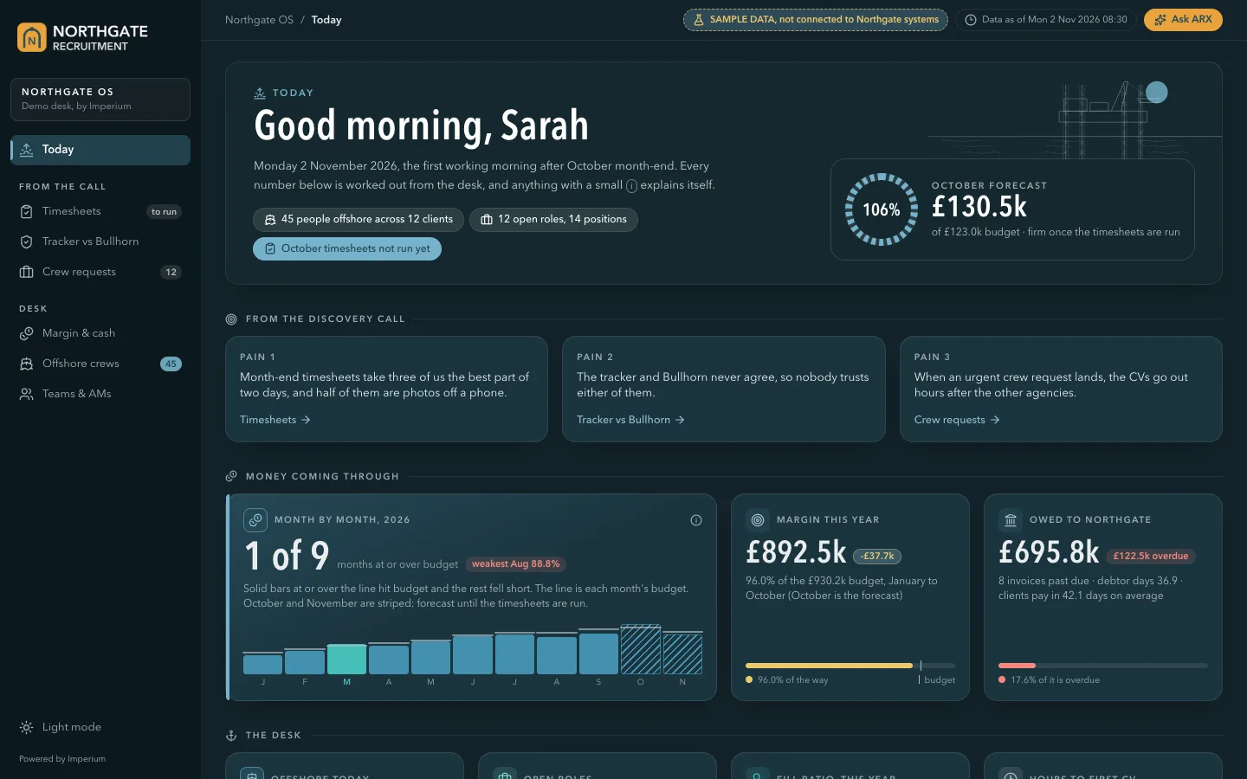The image size is (1247, 779).
Task: Follow Tracker vs Bullhorn link in Pain 2
Action: click(631, 420)
